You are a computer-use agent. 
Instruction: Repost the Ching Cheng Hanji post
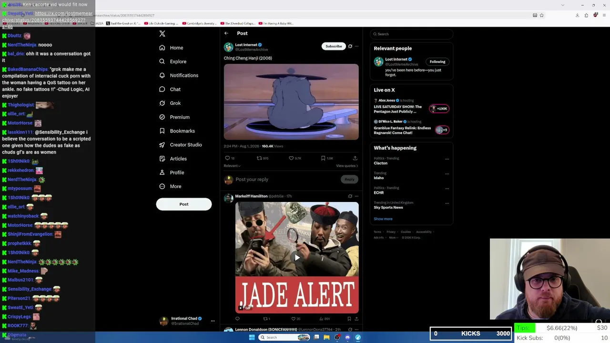pos(259,158)
